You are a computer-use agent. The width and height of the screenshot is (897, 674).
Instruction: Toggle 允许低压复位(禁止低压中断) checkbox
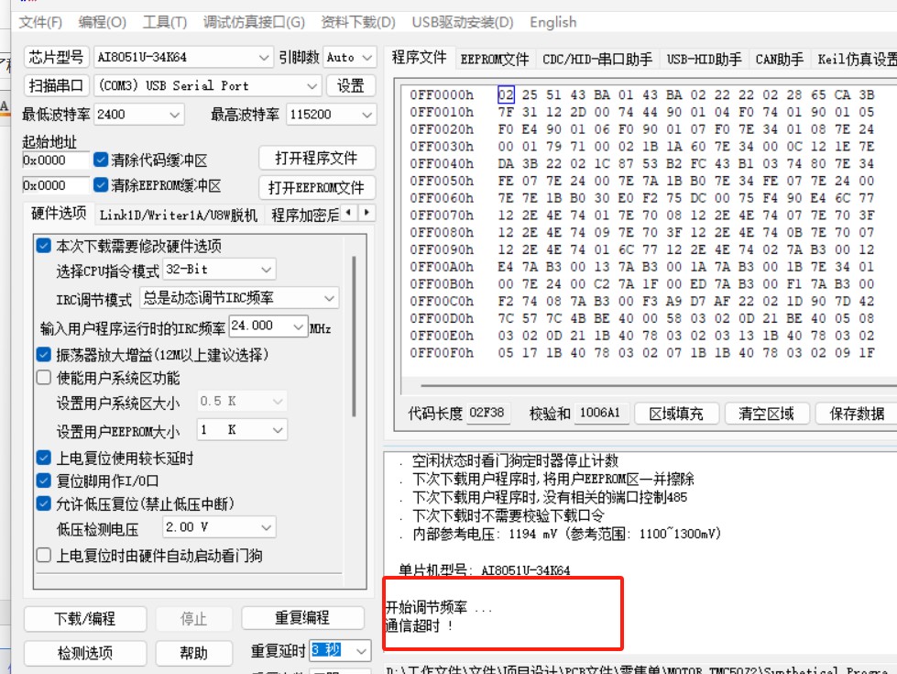click(43, 503)
